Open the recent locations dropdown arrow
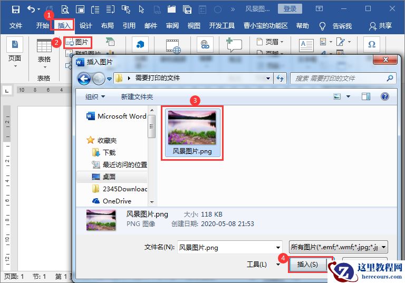The image size is (405, 283). pos(109,79)
